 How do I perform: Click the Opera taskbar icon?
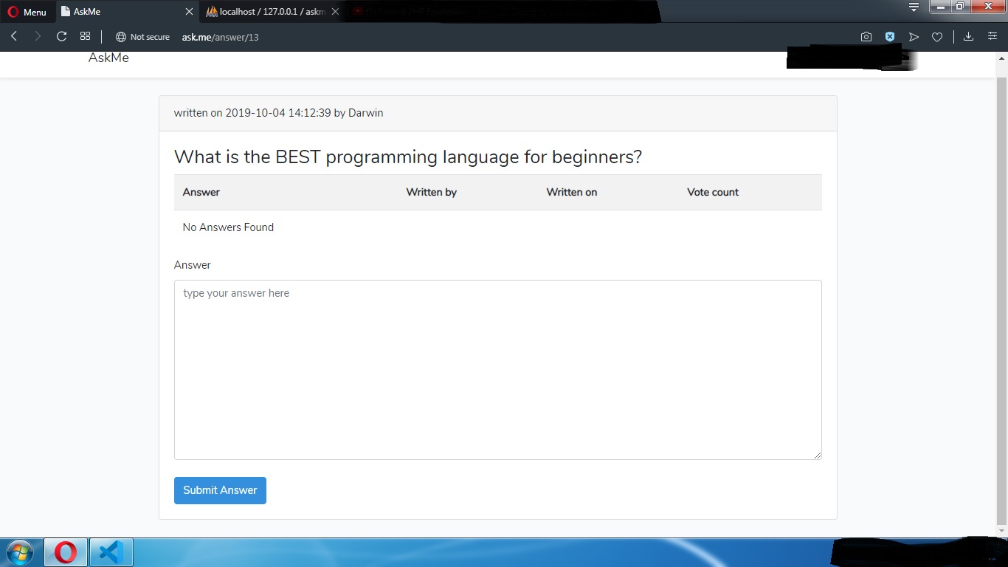coord(66,552)
